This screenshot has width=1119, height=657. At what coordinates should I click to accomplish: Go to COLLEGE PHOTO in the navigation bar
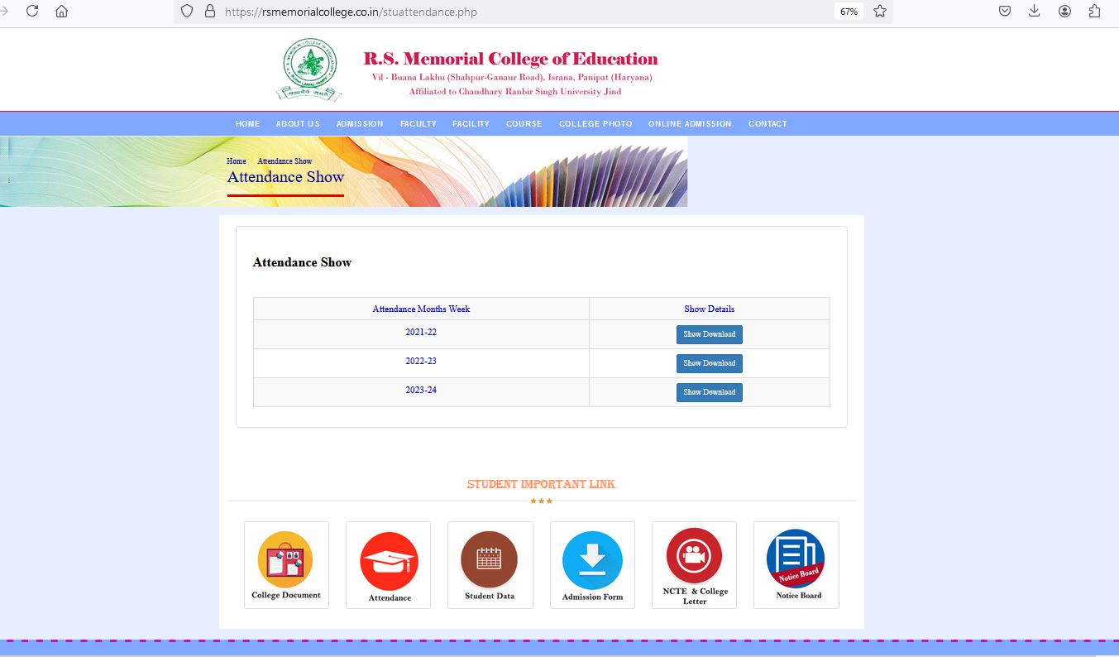click(595, 124)
